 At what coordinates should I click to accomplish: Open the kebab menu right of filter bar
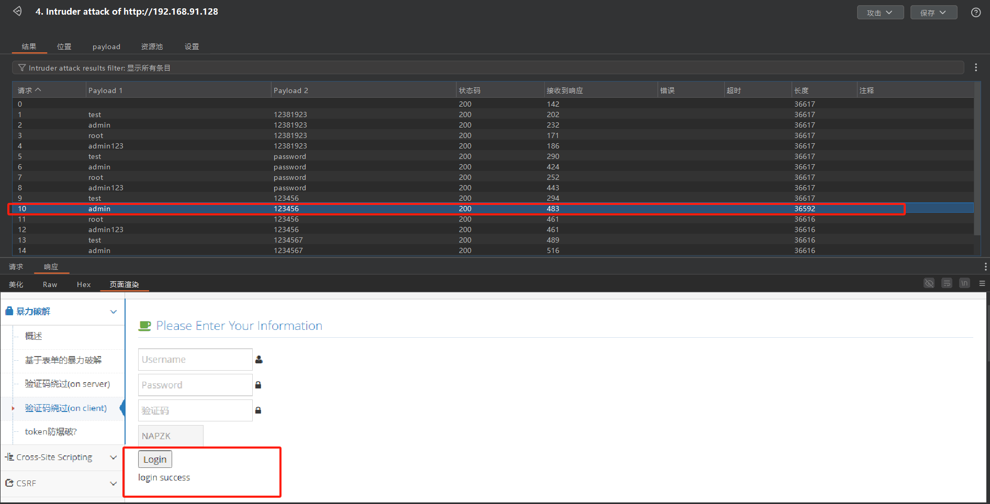coord(976,67)
